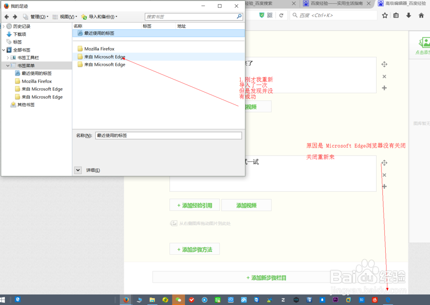
Task: Collapse the 全部书签 tree branch
Action: coord(3,49)
